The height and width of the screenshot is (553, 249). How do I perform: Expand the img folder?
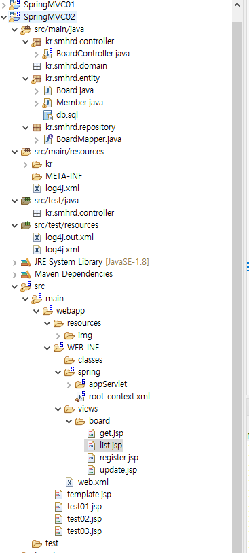pyautogui.click(x=58, y=335)
